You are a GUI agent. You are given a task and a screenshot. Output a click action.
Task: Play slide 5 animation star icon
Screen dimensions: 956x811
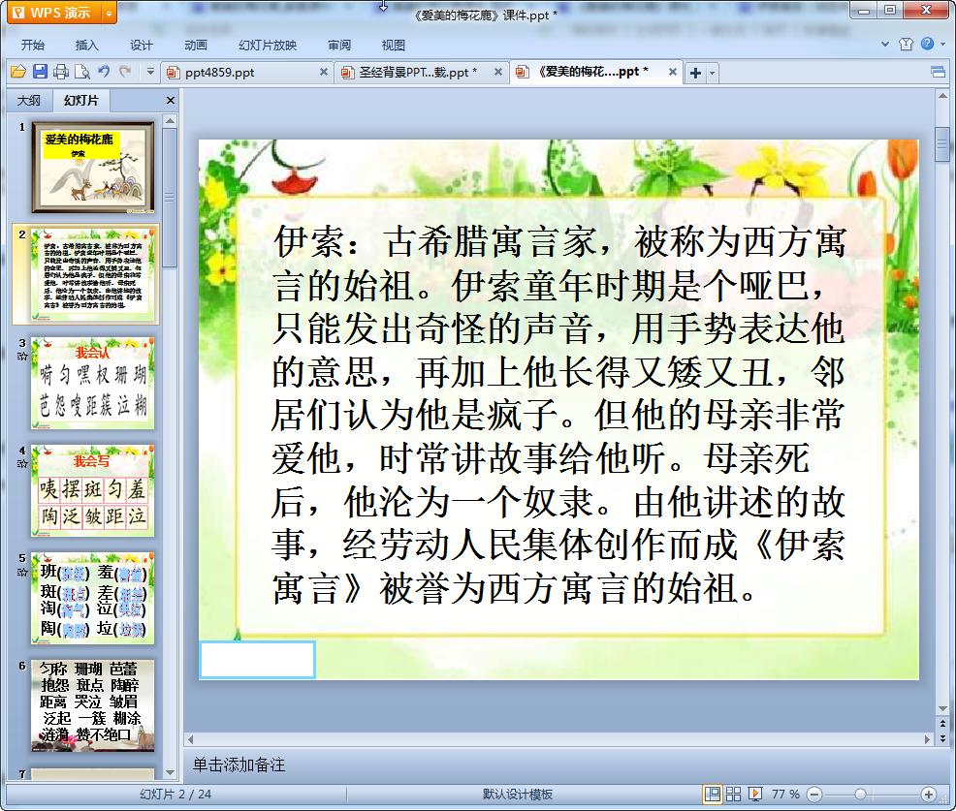tap(22, 572)
